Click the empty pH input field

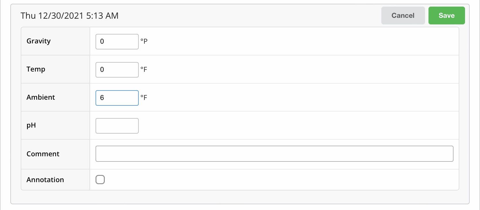117,126
